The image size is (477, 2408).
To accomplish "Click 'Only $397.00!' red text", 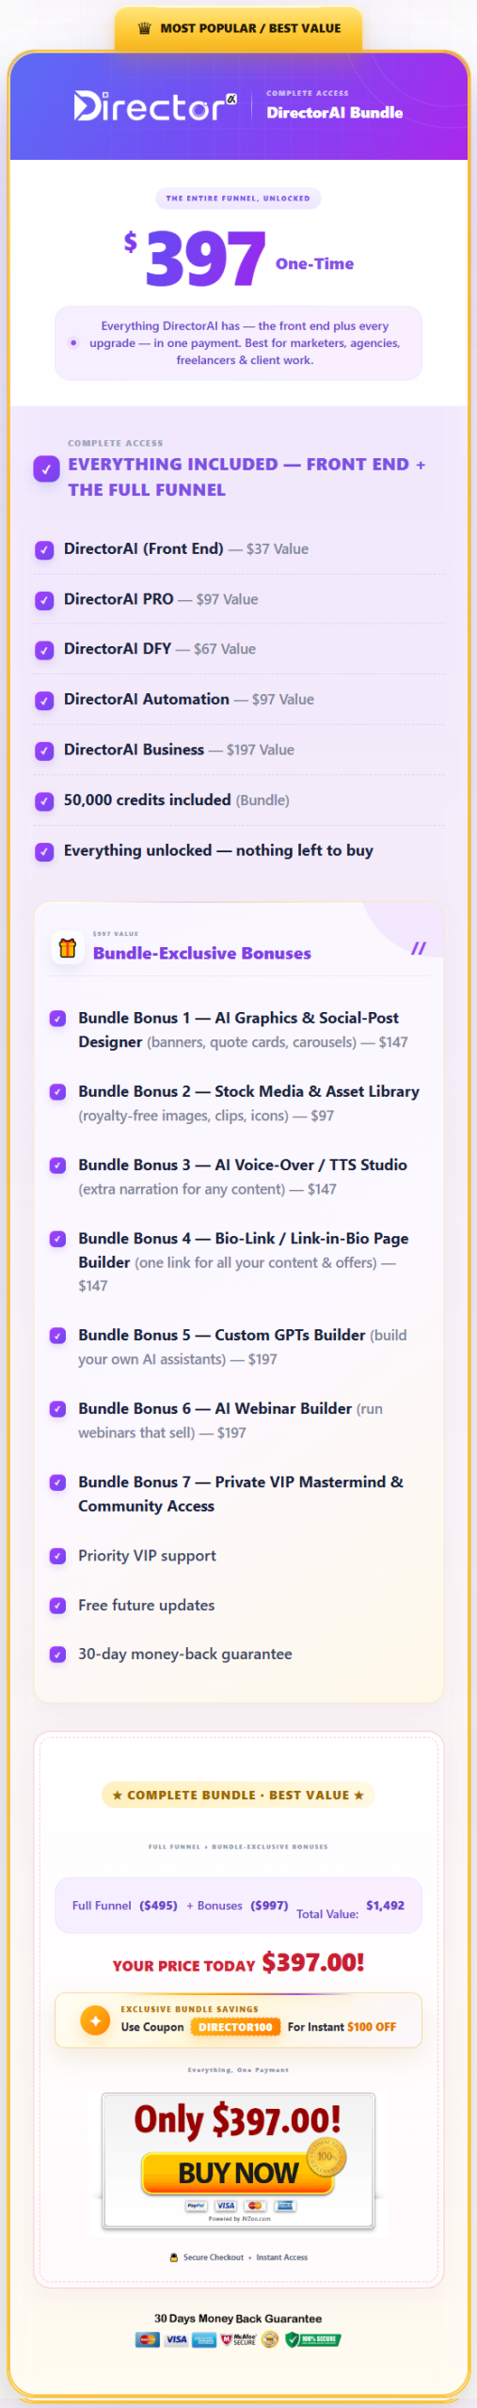I will 238,2120.
